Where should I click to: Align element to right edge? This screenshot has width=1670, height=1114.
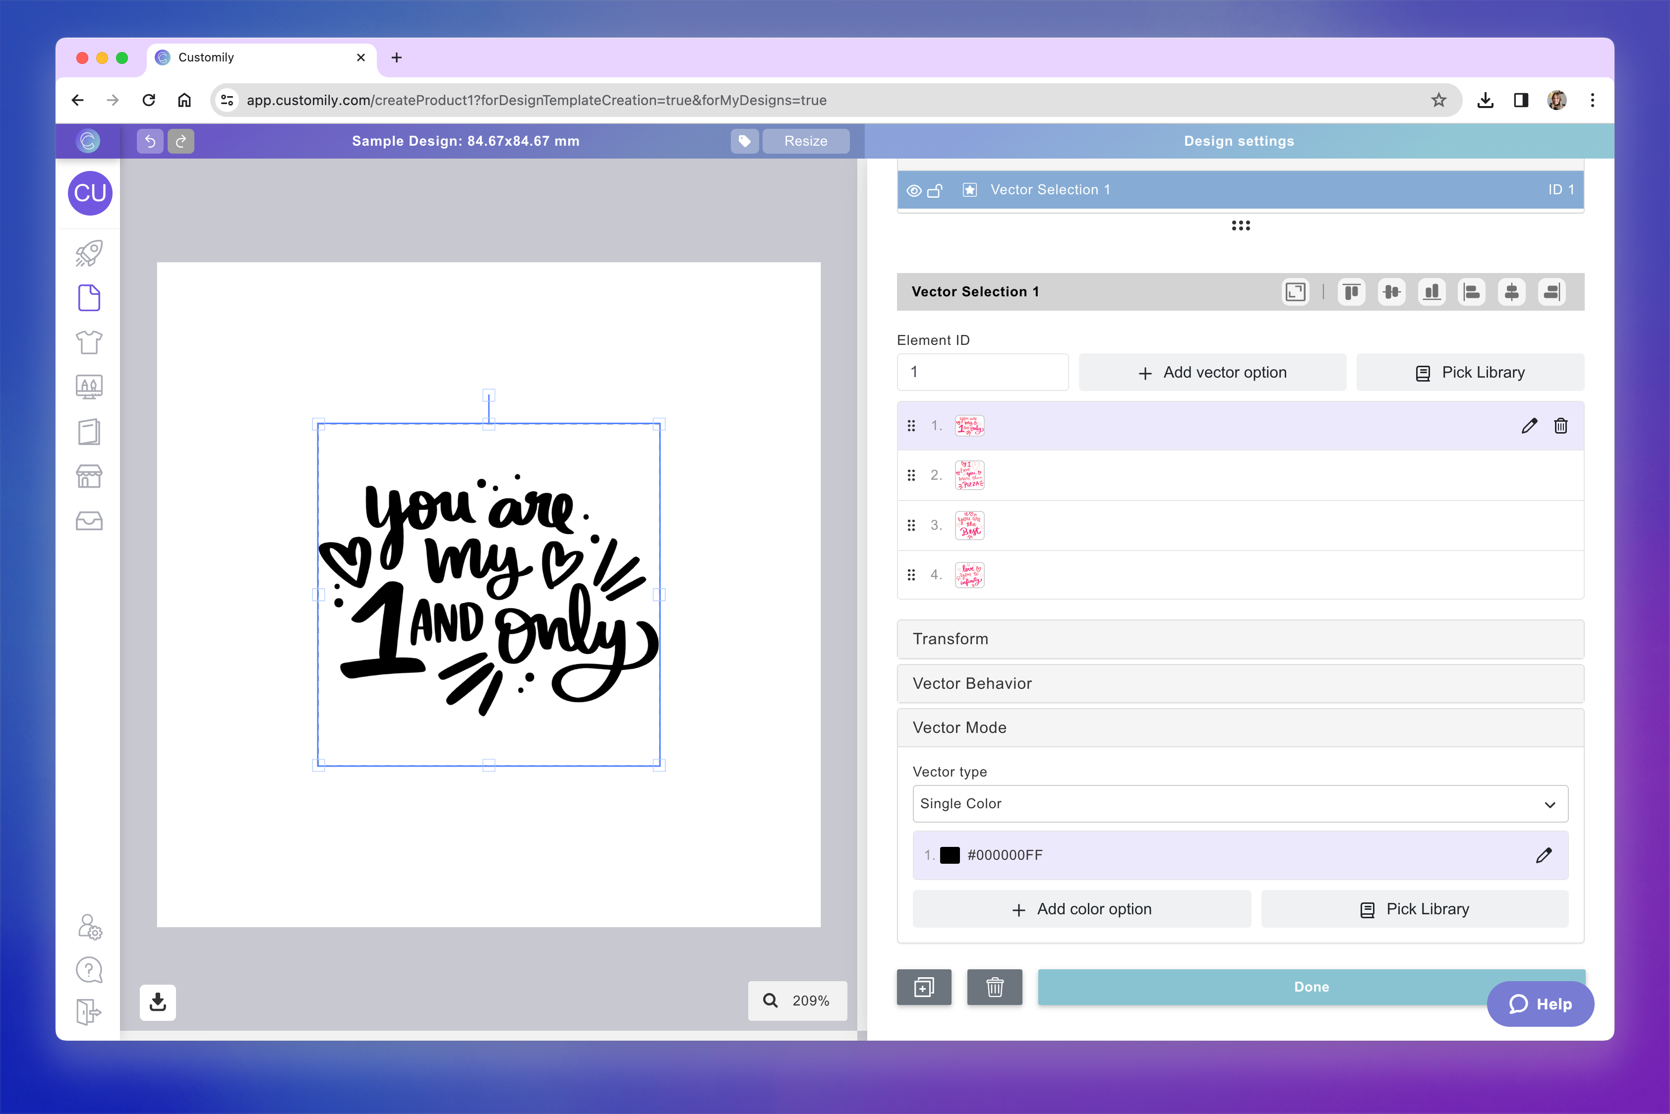click(1552, 292)
